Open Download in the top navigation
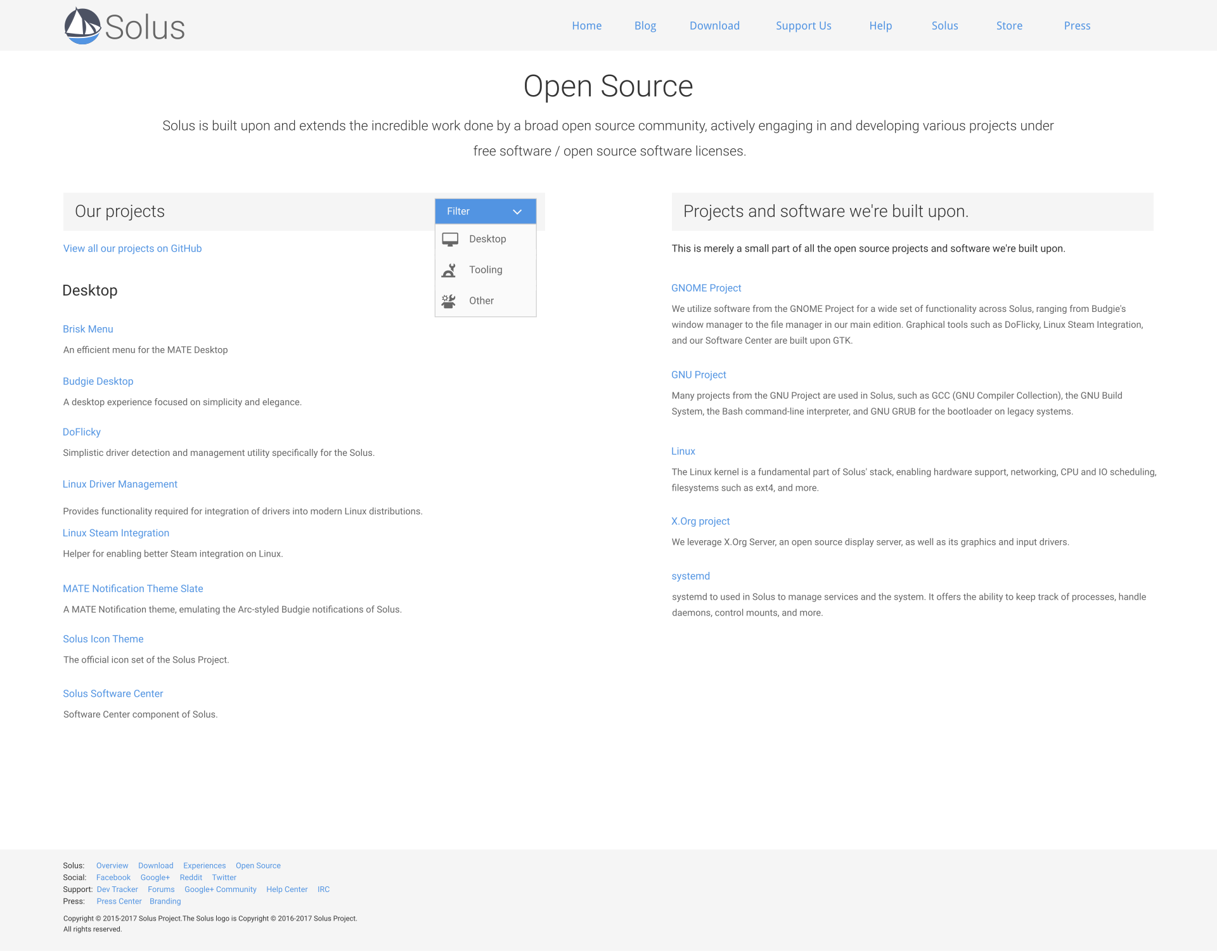1217x951 pixels. [714, 26]
